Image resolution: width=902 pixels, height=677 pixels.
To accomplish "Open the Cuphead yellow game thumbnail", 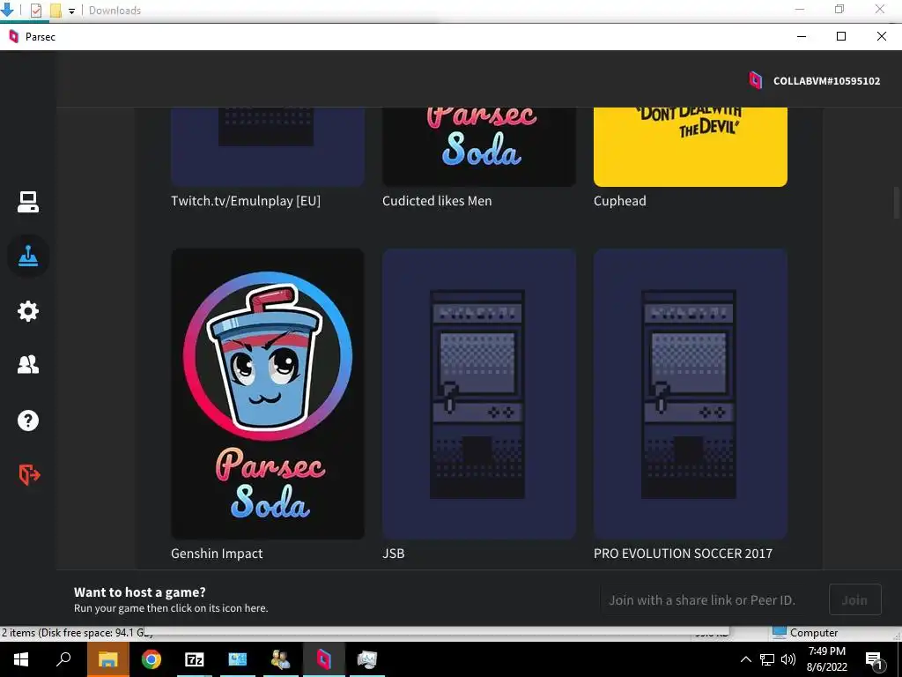I will [691, 147].
